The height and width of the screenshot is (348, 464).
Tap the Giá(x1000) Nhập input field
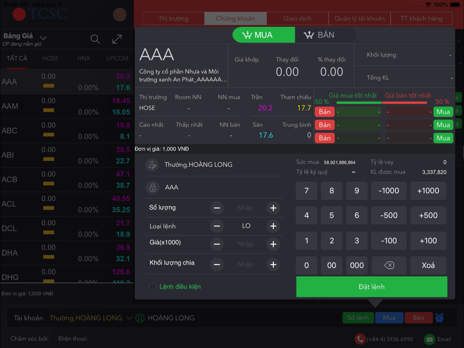pos(245,244)
